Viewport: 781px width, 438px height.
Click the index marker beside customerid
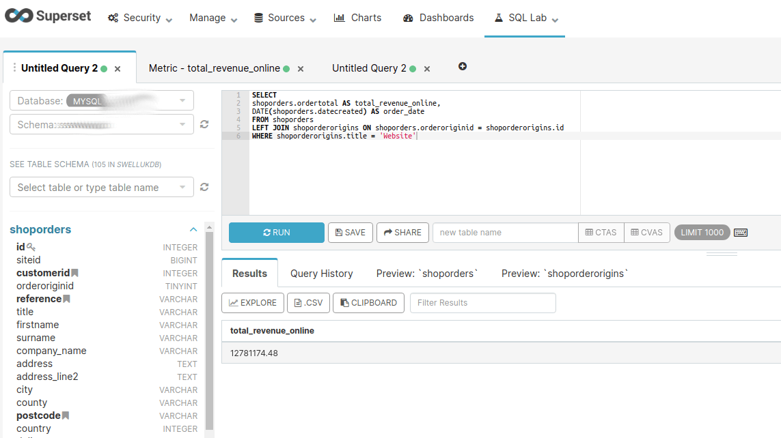tap(74, 273)
